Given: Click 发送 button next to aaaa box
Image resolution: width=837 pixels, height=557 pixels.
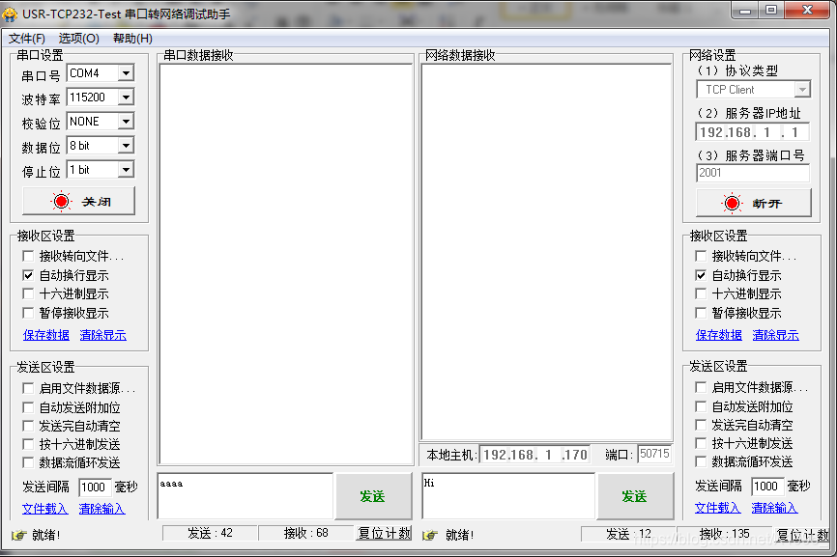Looking at the screenshot, I should [373, 496].
